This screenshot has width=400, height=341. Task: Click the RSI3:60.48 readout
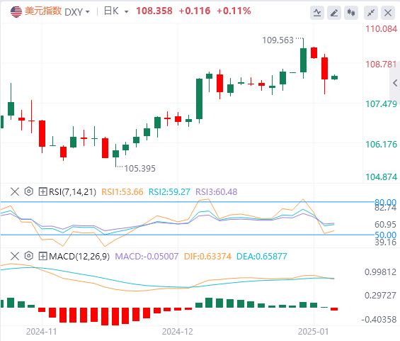click(217, 192)
